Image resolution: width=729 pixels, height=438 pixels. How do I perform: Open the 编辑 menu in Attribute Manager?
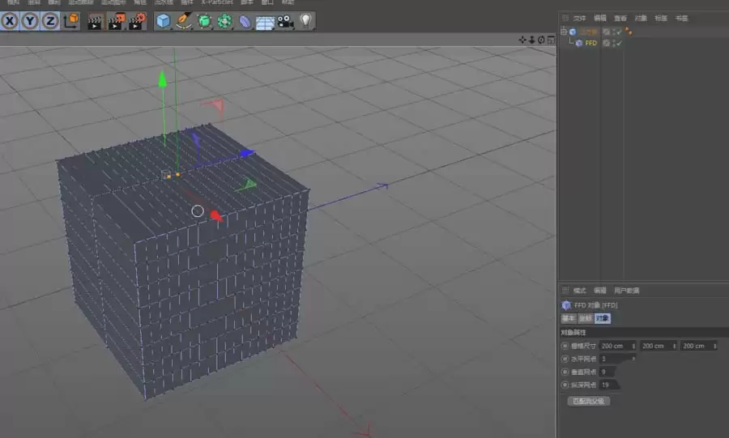pyautogui.click(x=599, y=291)
